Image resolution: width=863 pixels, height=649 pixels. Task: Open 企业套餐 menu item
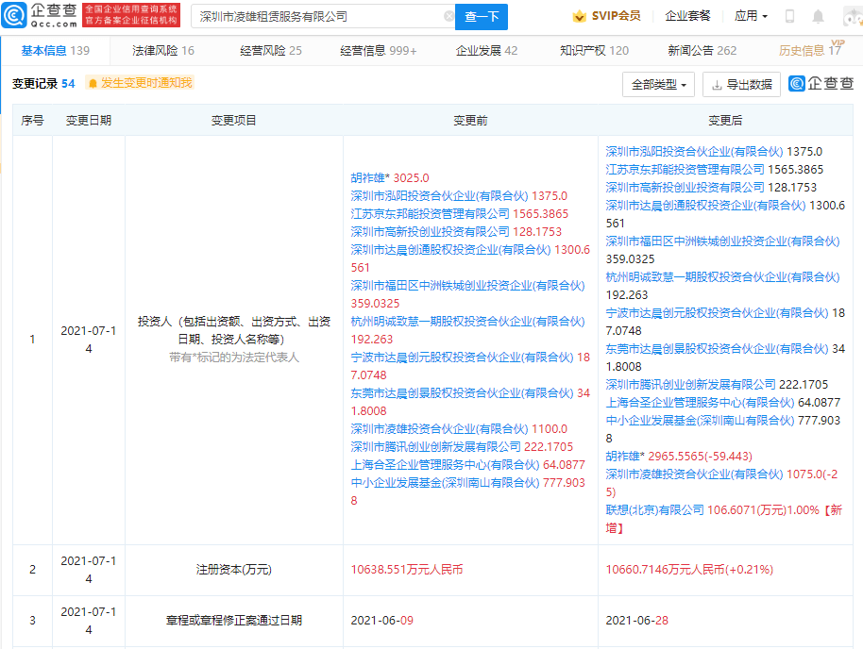pyautogui.click(x=687, y=16)
